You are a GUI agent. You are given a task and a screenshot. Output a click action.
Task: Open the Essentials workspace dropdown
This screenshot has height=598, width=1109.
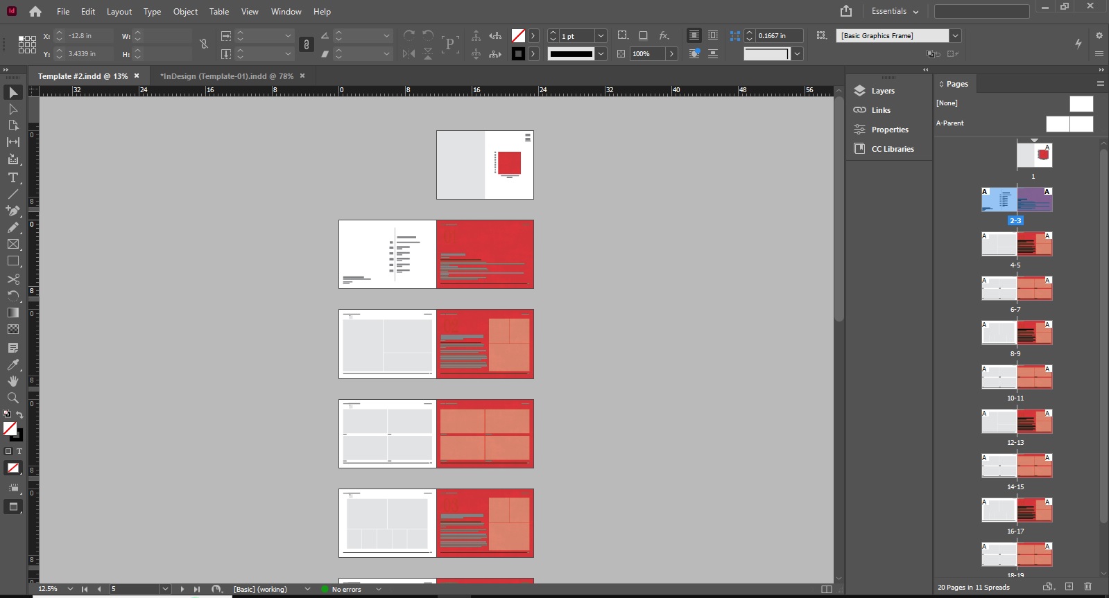tap(895, 11)
